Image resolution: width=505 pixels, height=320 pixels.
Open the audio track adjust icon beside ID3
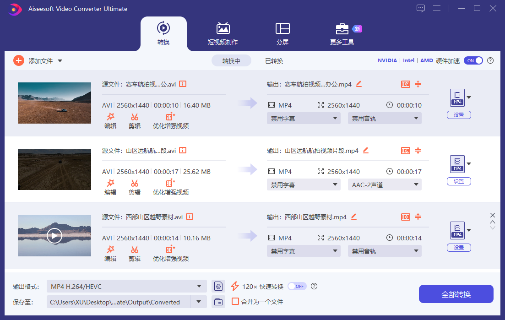tap(418, 84)
